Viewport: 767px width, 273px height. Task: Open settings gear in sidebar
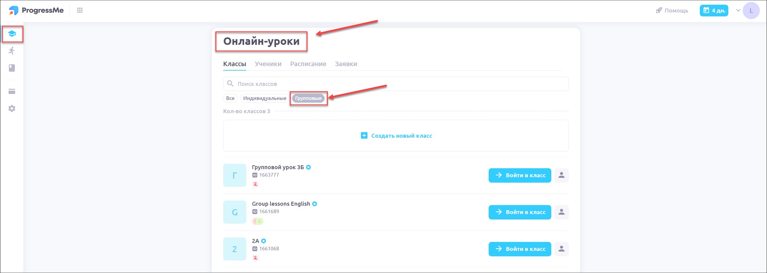click(x=12, y=108)
